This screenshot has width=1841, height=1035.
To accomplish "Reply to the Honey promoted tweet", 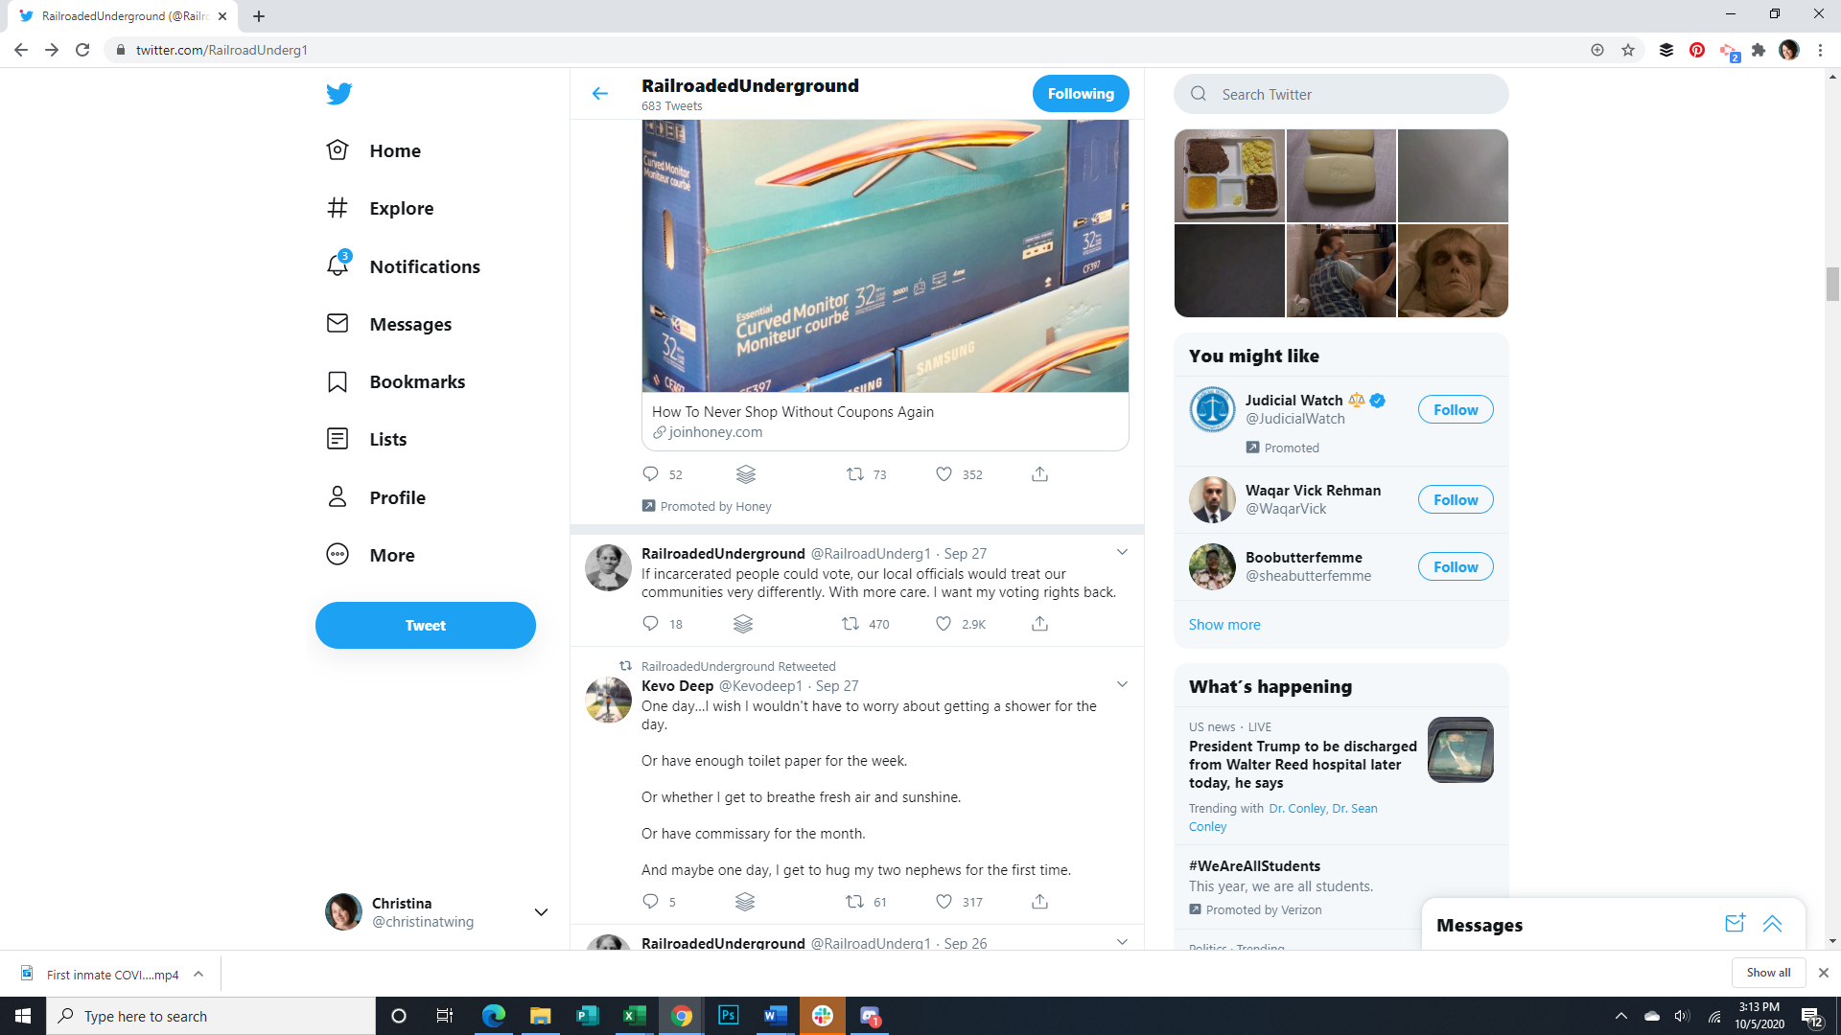I will [x=650, y=474].
